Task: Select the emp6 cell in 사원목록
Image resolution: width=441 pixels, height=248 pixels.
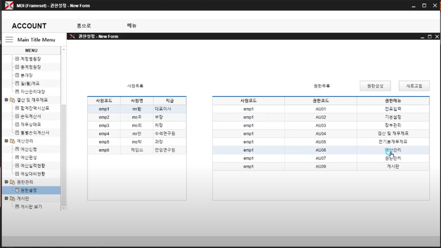Action: 104,150
